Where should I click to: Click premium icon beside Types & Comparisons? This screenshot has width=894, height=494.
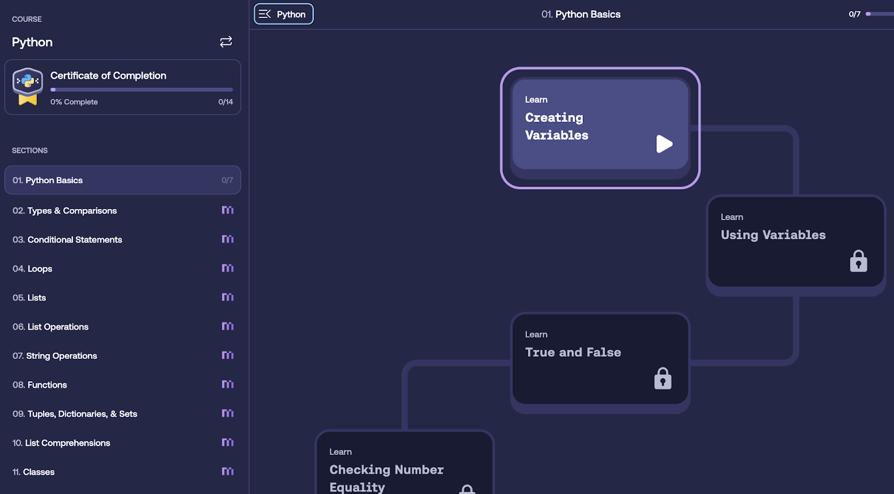(227, 210)
